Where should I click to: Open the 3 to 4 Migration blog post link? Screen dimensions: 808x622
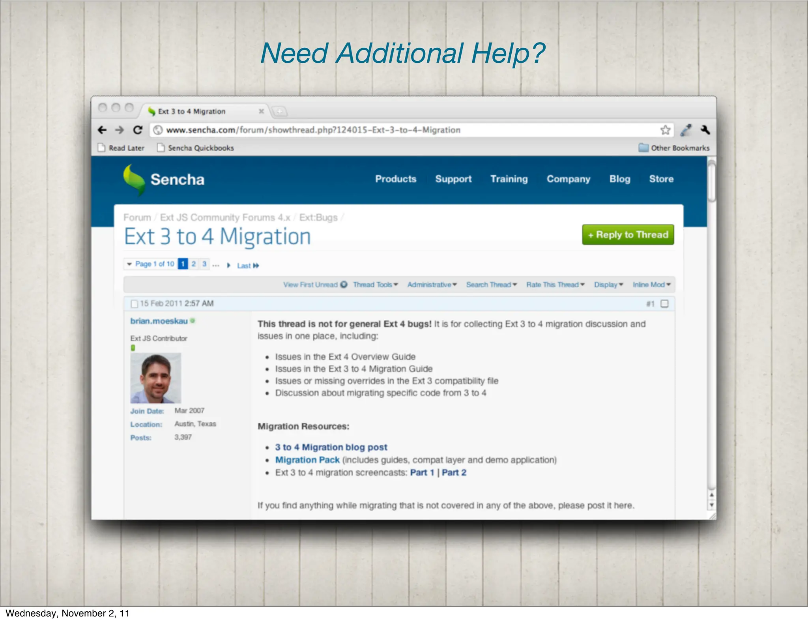(x=331, y=447)
